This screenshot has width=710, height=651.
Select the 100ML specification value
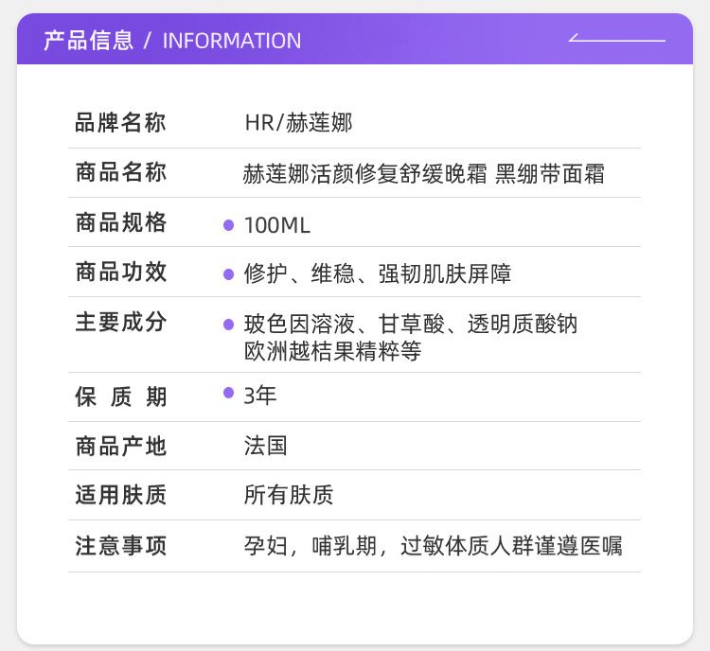coord(277,225)
